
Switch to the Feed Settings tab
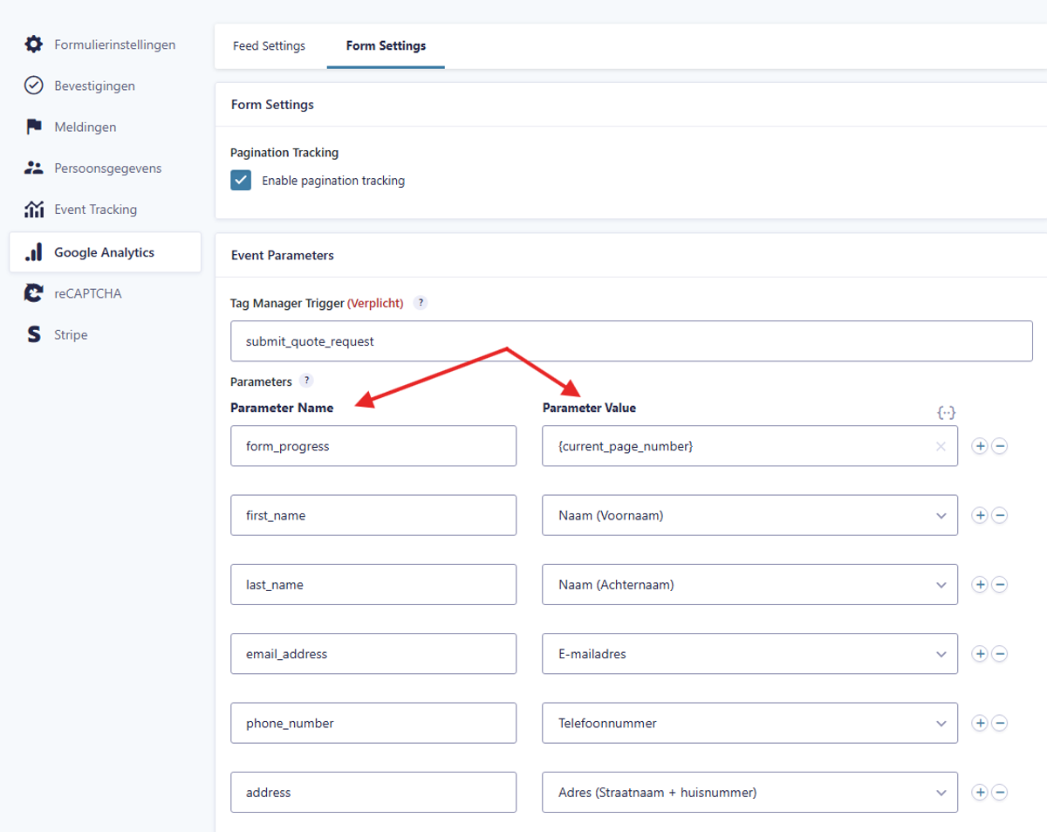click(269, 45)
